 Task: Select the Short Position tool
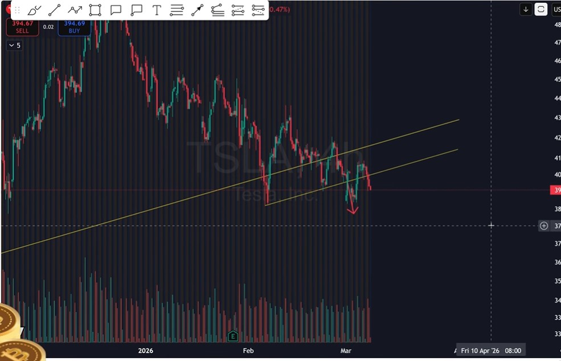tap(258, 10)
